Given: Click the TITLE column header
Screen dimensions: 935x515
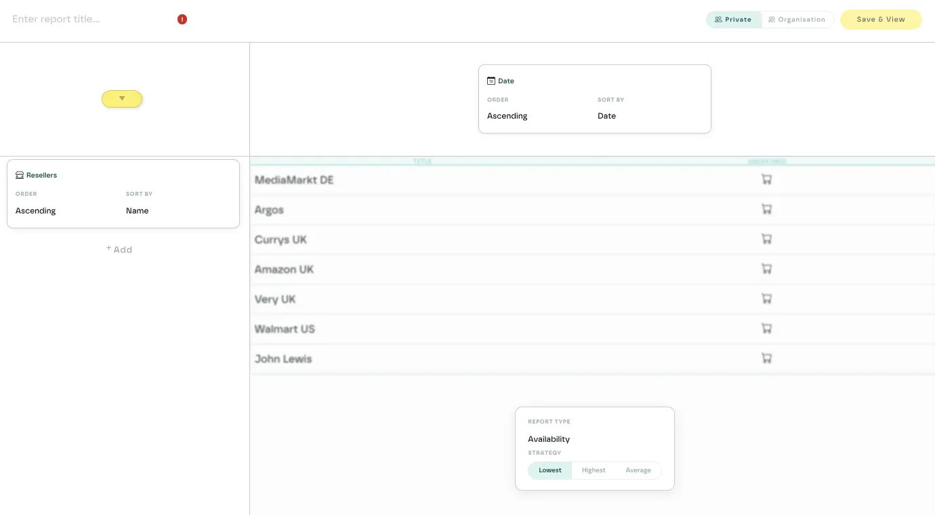Looking at the screenshot, I should click(x=422, y=161).
